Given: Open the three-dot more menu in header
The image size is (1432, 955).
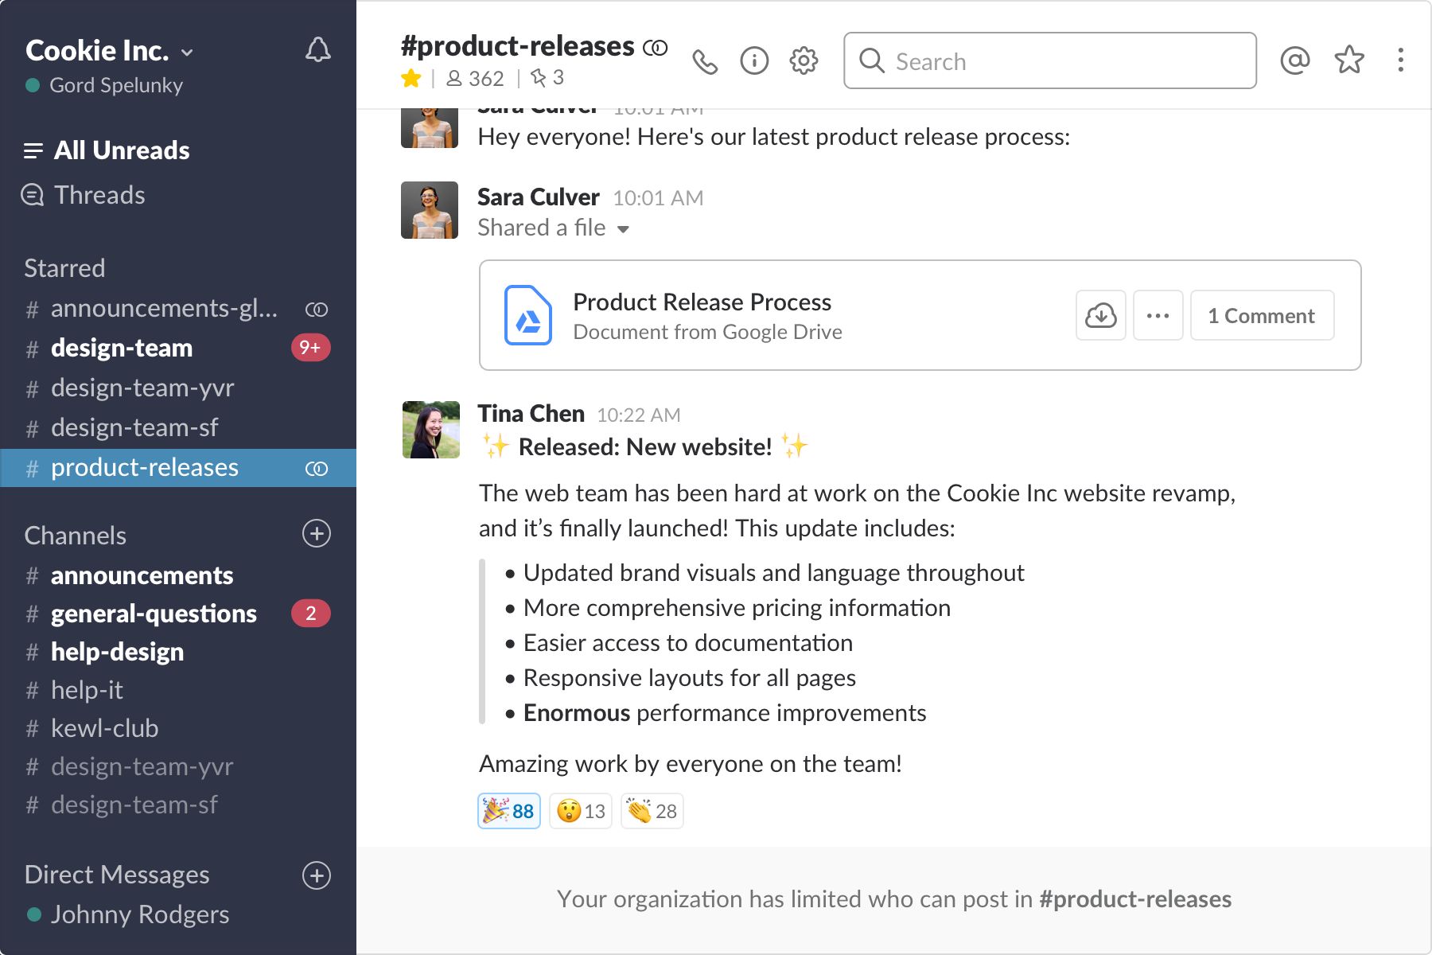Looking at the screenshot, I should [x=1401, y=60].
